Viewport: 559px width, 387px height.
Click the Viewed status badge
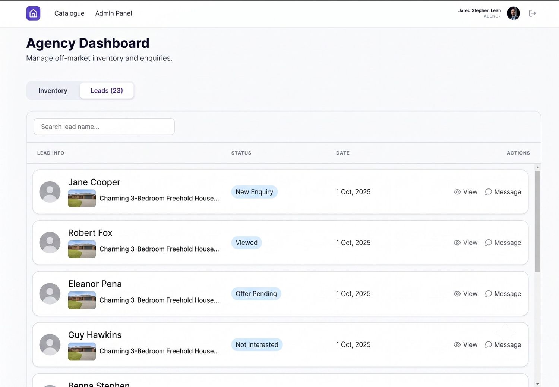[x=246, y=243]
